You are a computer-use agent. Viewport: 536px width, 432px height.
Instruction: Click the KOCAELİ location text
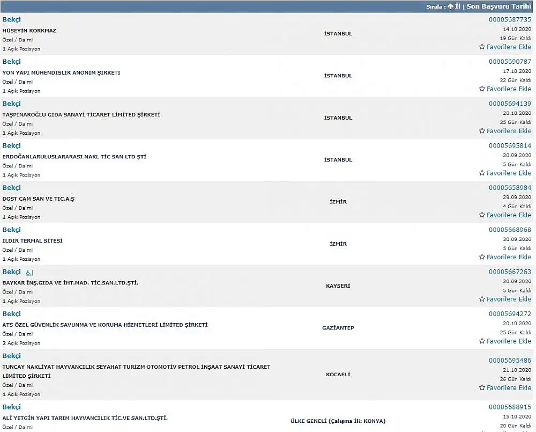338,375
